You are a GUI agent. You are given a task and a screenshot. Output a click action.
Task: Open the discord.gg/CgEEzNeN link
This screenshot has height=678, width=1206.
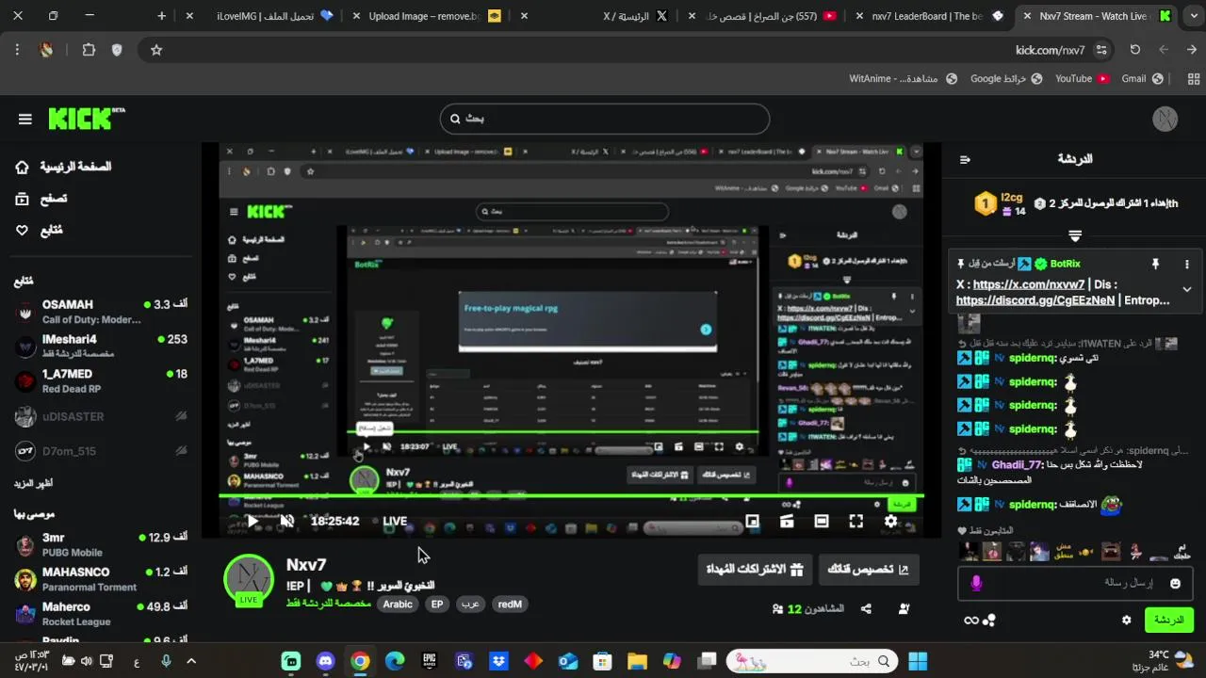click(x=1035, y=300)
